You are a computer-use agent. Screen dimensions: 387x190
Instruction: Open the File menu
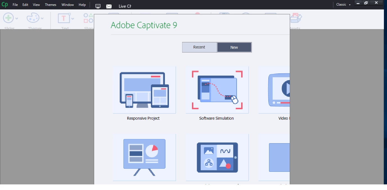click(x=15, y=5)
